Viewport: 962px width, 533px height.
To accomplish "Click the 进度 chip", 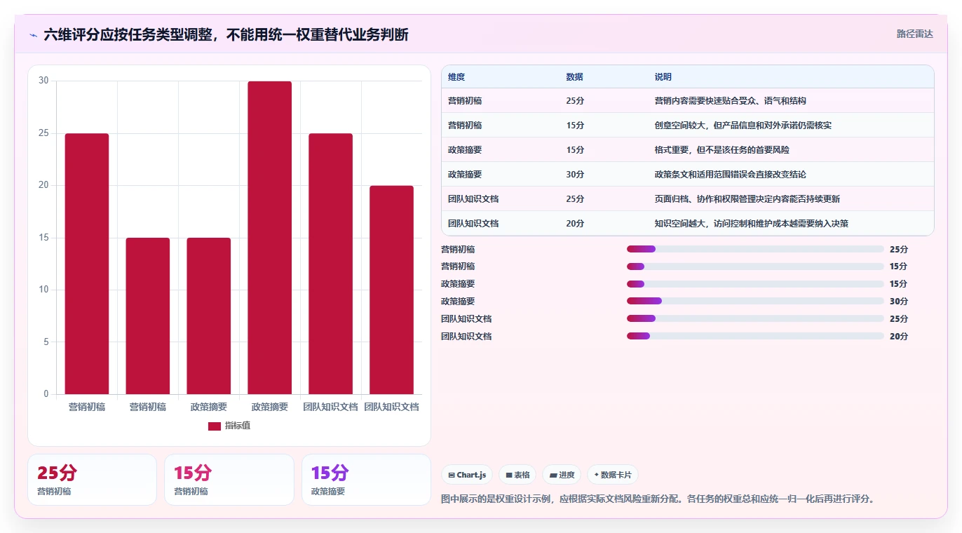I will tap(562, 475).
